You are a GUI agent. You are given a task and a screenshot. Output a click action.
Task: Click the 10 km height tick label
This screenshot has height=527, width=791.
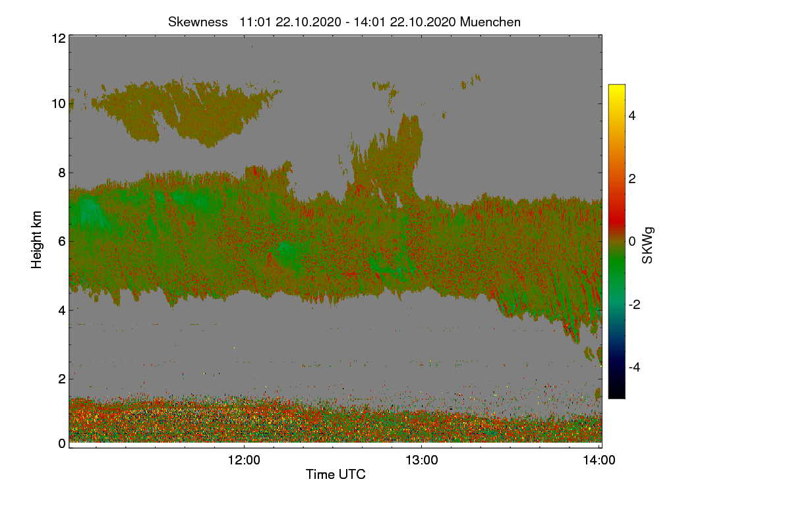click(58, 103)
